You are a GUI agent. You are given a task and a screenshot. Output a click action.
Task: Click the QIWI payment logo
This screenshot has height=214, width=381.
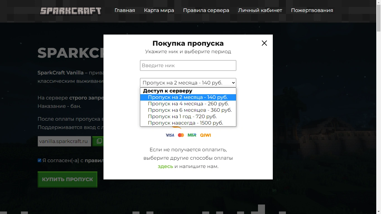(x=206, y=135)
